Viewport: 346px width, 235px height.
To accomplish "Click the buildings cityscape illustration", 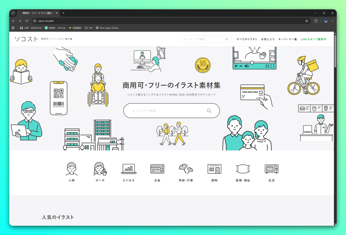I will 94,135.
